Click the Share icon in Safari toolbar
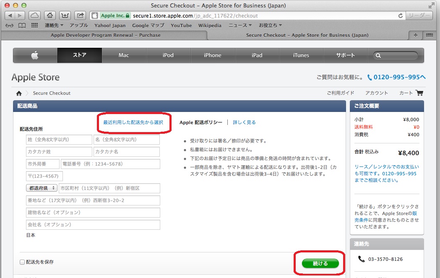Viewport: 440px width, 278px height. 80,16
